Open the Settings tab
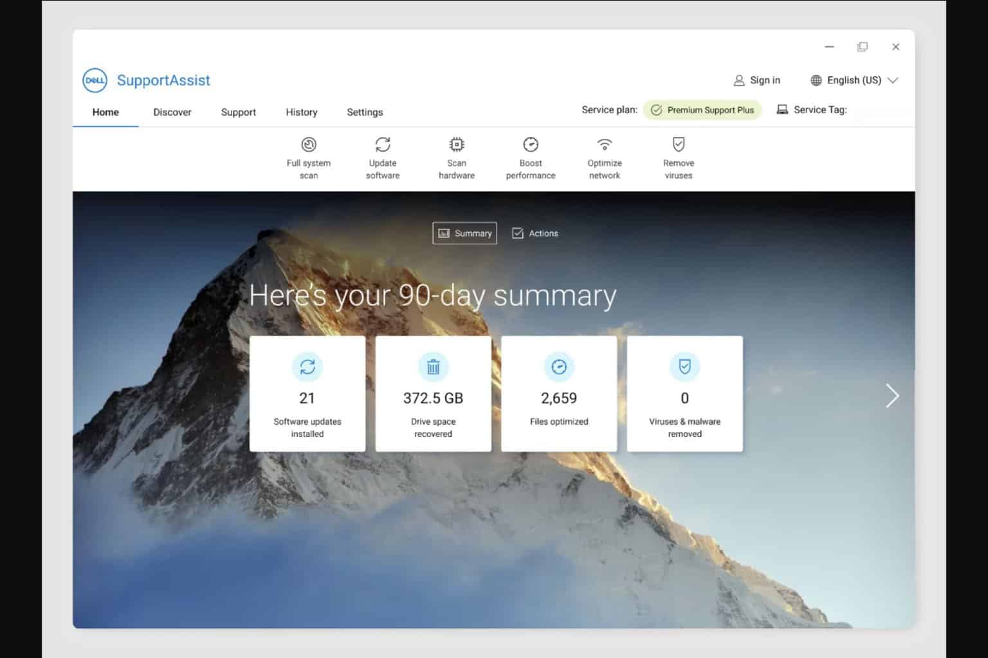The width and height of the screenshot is (988, 658). 365,112
